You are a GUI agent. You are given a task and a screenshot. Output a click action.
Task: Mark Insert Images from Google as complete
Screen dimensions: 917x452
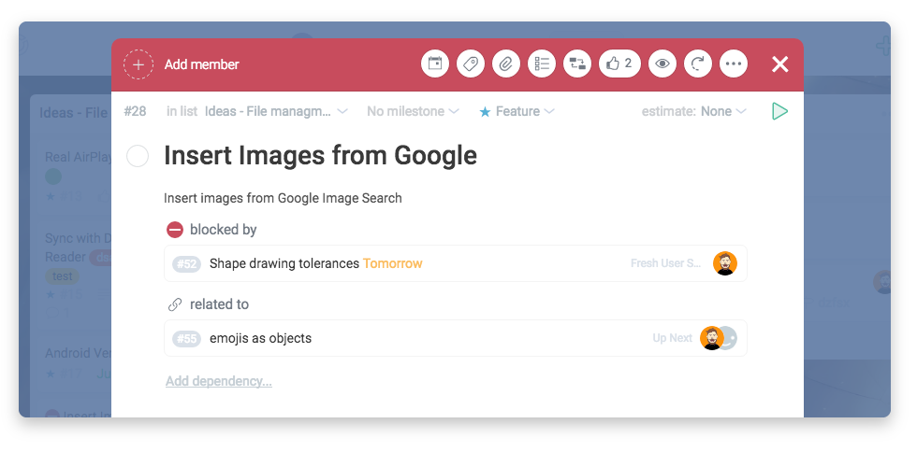pyautogui.click(x=138, y=156)
